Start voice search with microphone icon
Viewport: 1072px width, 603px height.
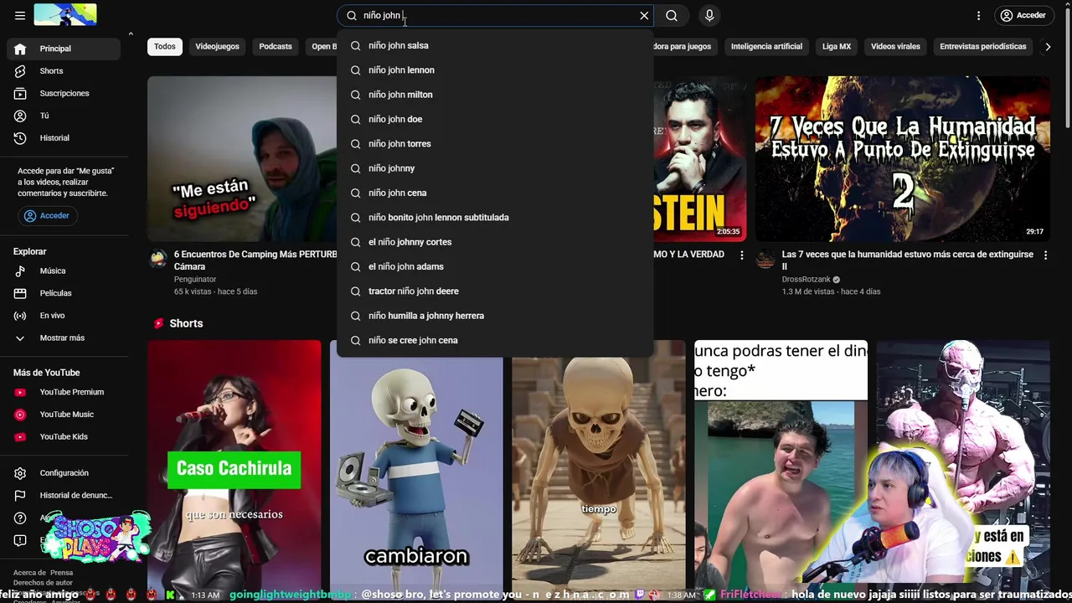click(x=709, y=16)
